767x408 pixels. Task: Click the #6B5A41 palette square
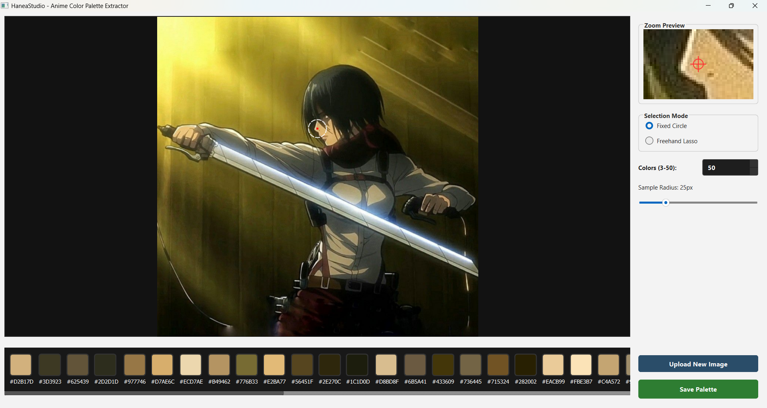pos(415,364)
